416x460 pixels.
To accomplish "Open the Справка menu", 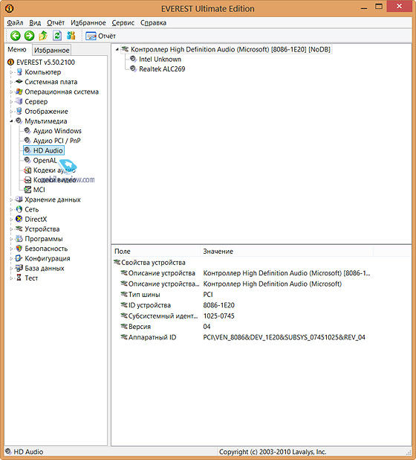I will click(x=153, y=23).
